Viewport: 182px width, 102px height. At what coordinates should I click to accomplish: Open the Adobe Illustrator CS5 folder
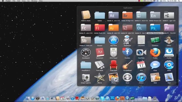point(113,27)
